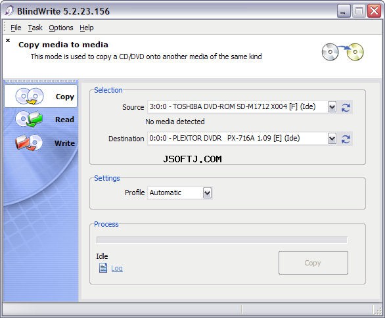385x318 pixels.
Task: Open the Task menu
Action: click(x=35, y=28)
